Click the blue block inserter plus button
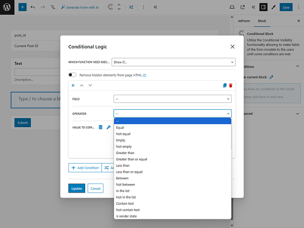Image resolution: width=304 pixels, height=228 pixels. tap(22, 7)
